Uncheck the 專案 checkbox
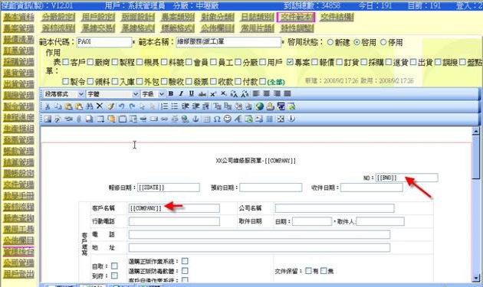 click(x=290, y=62)
